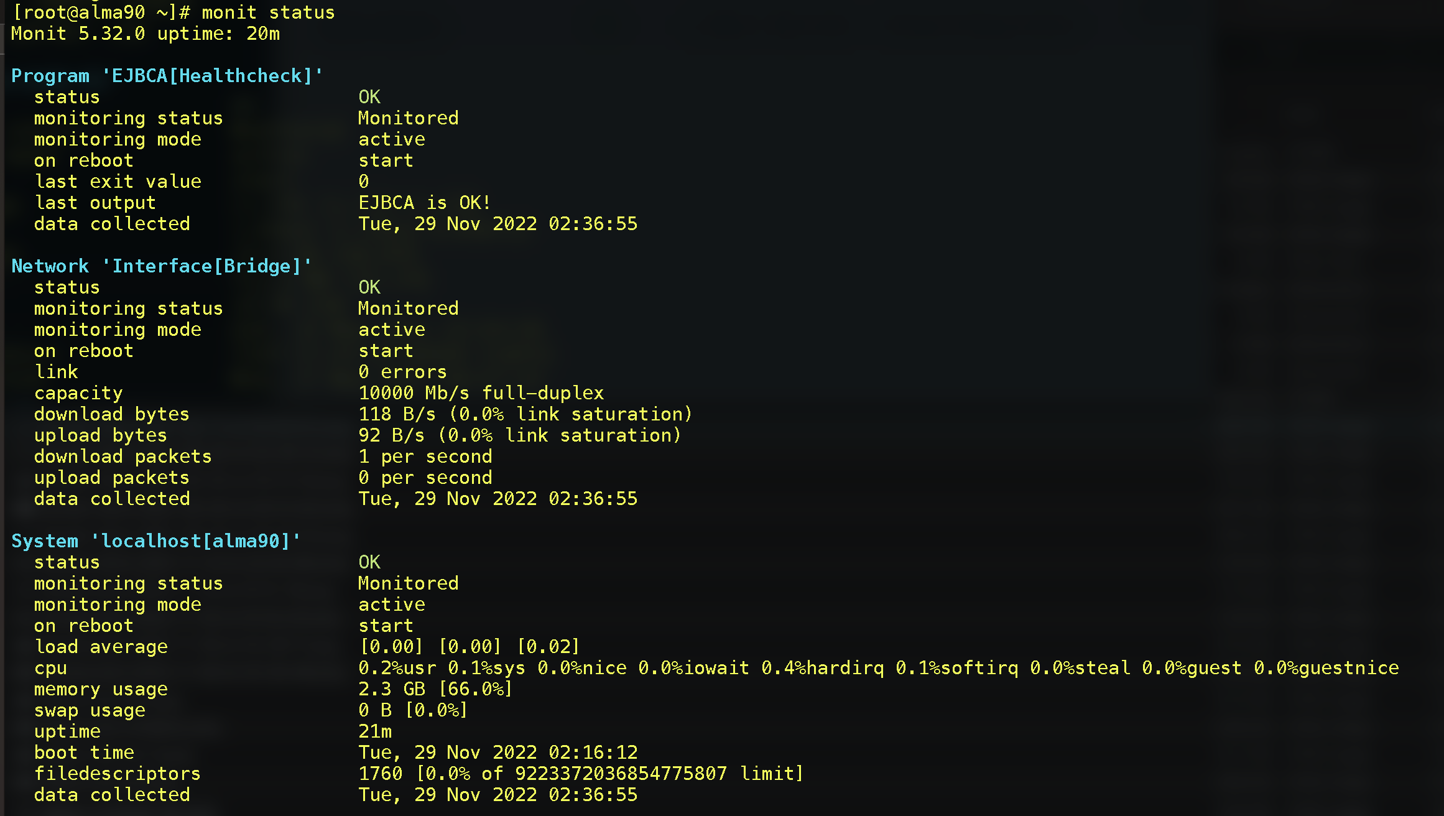The height and width of the screenshot is (816, 1444).
Task: Click the Network 'Interface[Bridge]' heading
Action: (x=162, y=266)
